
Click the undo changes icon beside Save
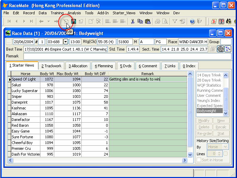[81, 21]
